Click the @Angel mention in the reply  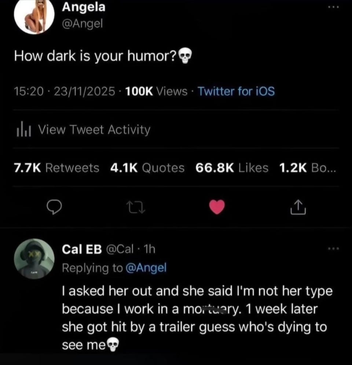(x=146, y=268)
